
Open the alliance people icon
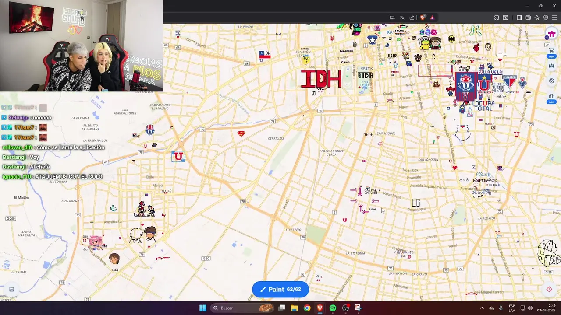click(551, 66)
